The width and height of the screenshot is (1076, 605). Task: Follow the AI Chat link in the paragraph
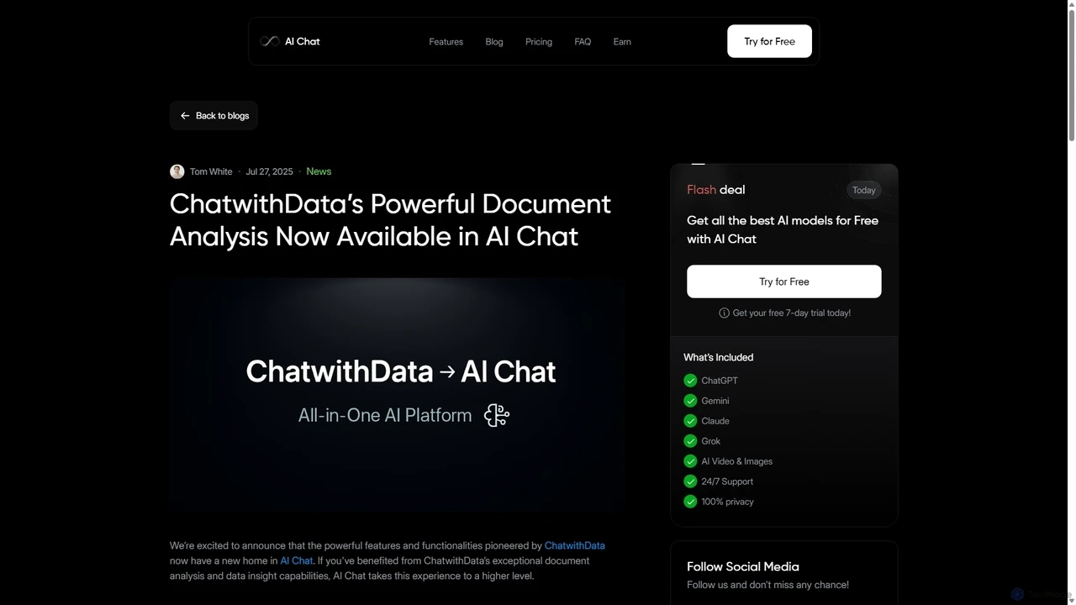pos(297,560)
